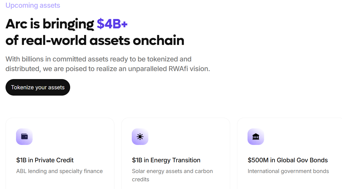
Task: Click the 'RWAfi vision' text in the description
Action: point(189,69)
